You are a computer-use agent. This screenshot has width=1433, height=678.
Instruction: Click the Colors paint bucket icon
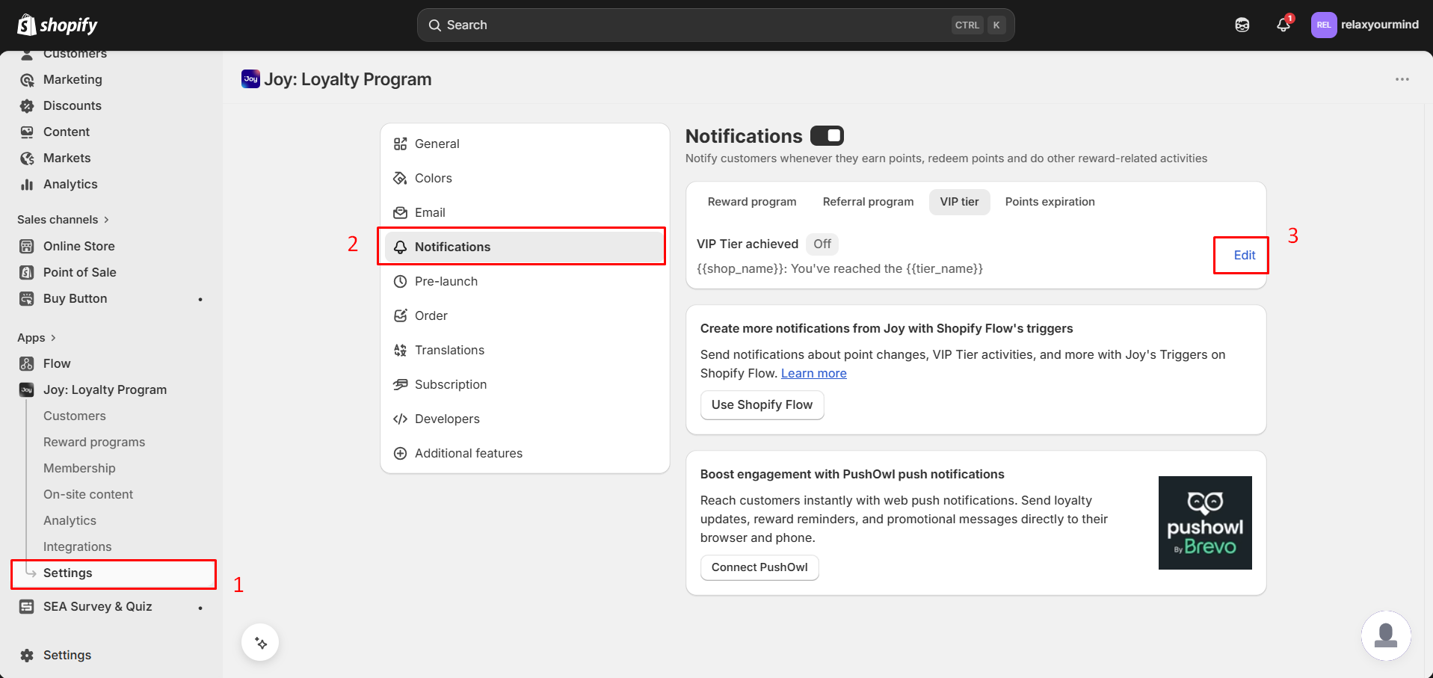click(x=401, y=179)
